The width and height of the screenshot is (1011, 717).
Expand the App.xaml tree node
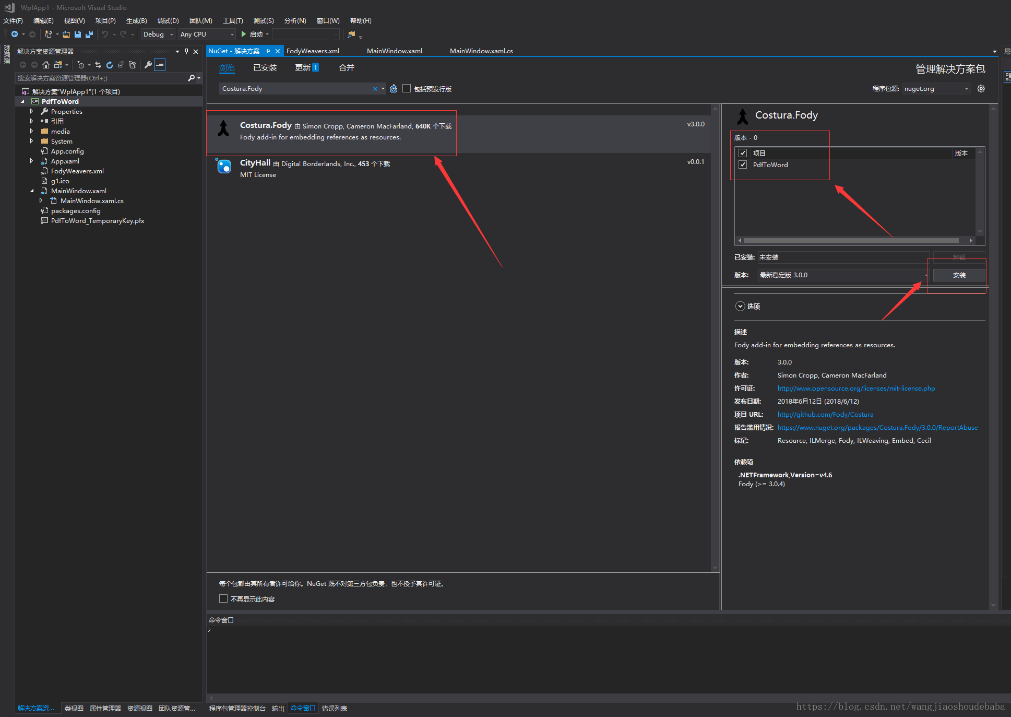(x=31, y=161)
